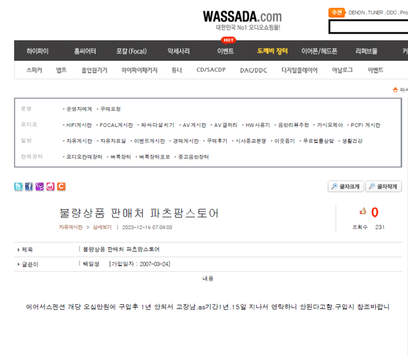The height and width of the screenshot is (356, 408).
Task: Open the 오디오판매장터 link
Action: coord(84,157)
